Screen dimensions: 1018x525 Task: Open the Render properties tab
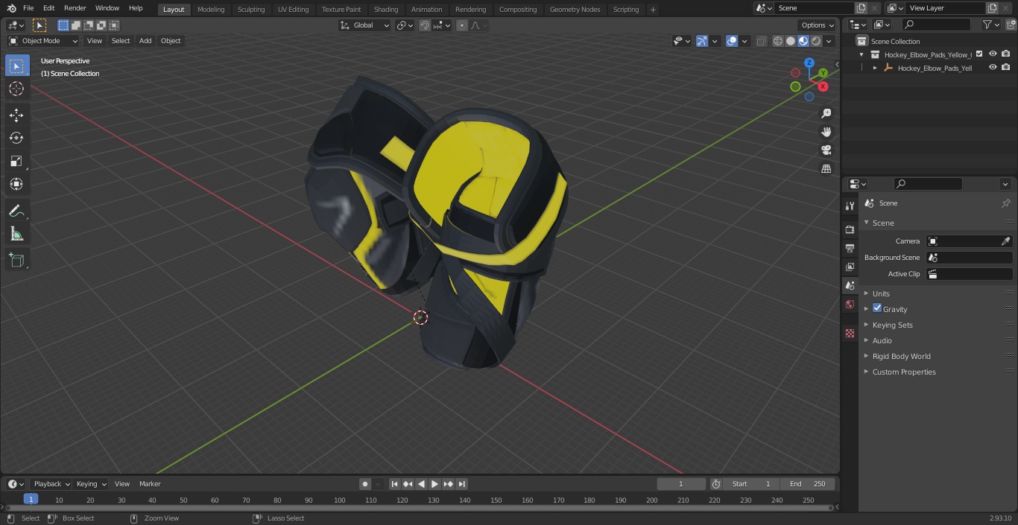tap(850, 229)
